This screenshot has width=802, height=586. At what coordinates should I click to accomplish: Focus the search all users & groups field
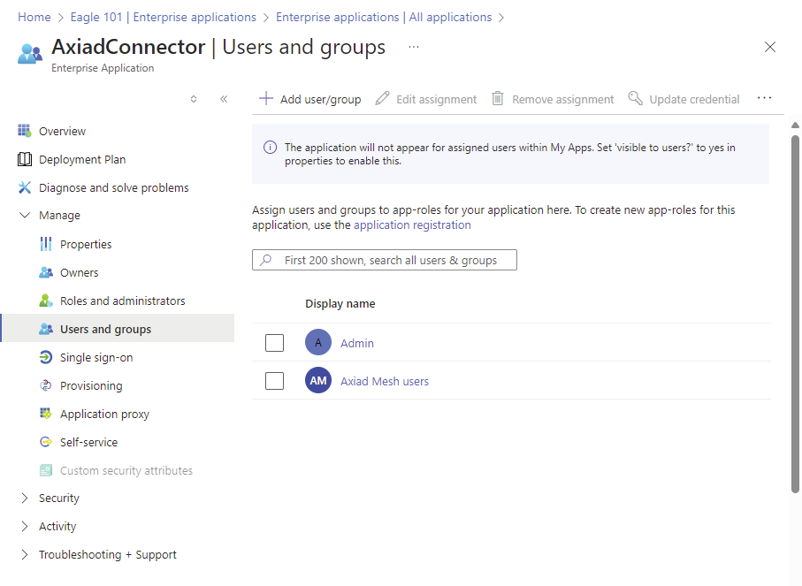tap(384, 260)
